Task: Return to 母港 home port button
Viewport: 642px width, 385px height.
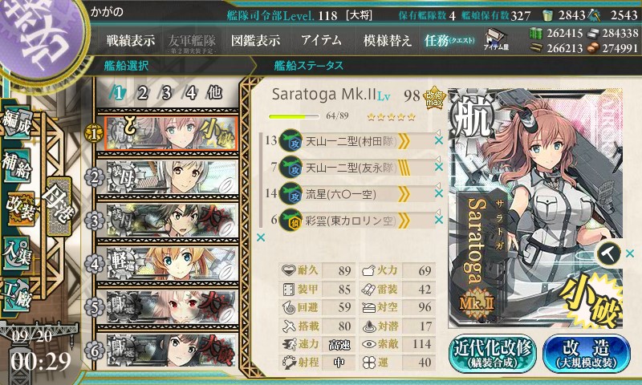Action: coord(59,206)
